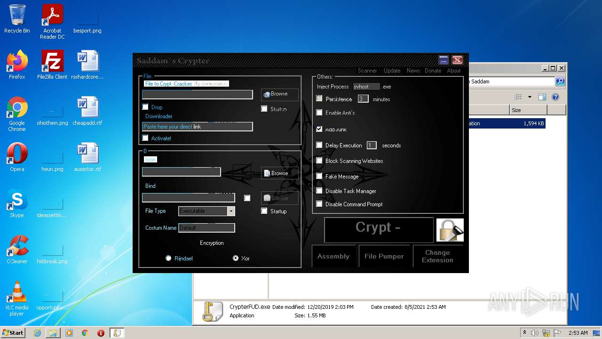The image size is (602, 339).
Task: Click the Inject Process name field
Action: (x=366, y=87)
